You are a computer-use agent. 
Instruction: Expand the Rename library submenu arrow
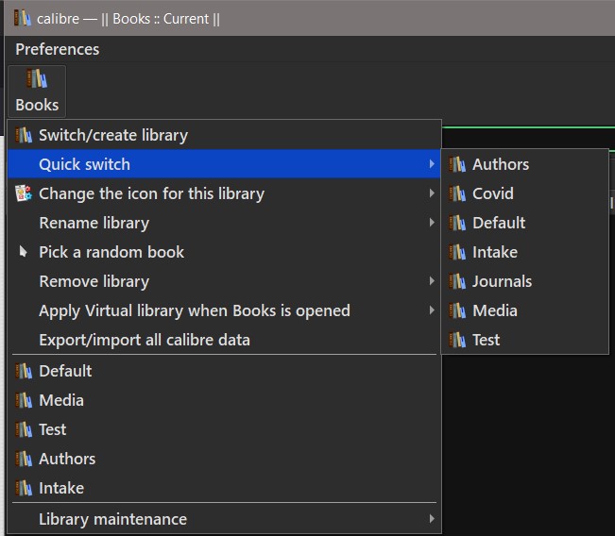tap(432, 223)
